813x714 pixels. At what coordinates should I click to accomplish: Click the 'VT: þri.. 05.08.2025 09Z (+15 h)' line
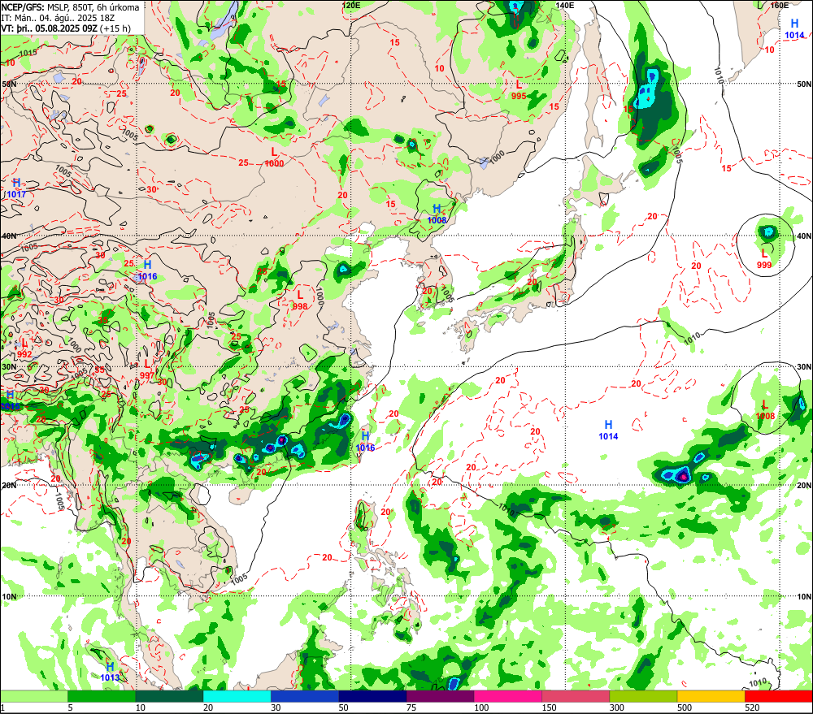point(66,28)
